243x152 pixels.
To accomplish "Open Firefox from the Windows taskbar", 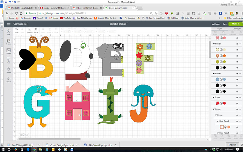I will point(16,150).
